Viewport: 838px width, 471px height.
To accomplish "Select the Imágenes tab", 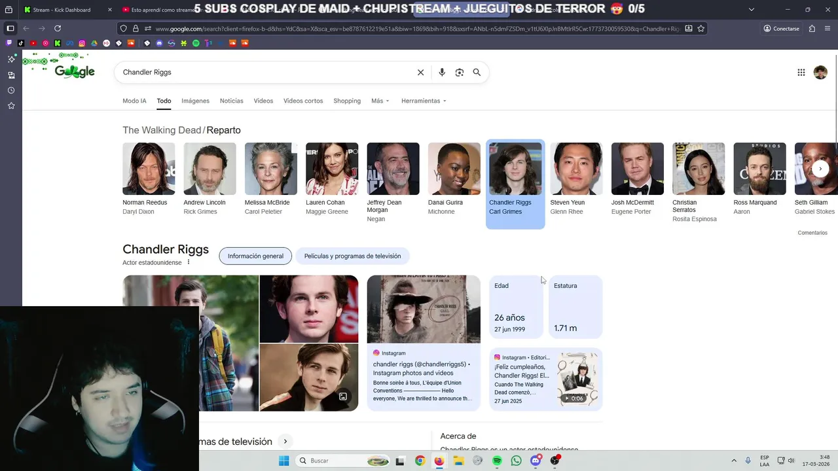I will [x=195, y=101].
